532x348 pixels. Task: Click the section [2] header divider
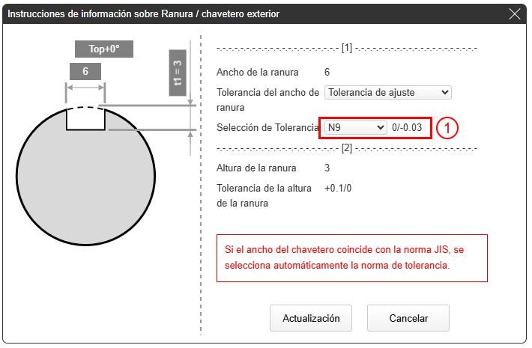click(346, 148)
